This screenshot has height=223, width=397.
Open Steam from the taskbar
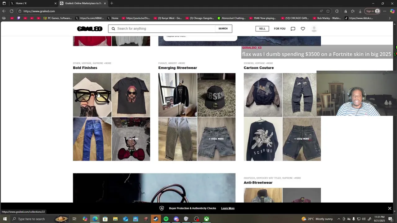[x=156, y=219]
